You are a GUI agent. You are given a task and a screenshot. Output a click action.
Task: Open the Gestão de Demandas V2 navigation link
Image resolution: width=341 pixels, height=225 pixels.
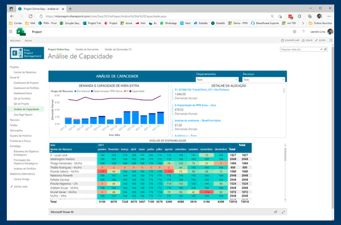click(x=118, y=49)
